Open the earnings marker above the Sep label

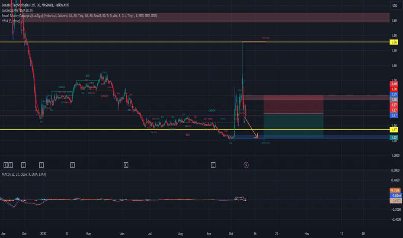(213, 165)
